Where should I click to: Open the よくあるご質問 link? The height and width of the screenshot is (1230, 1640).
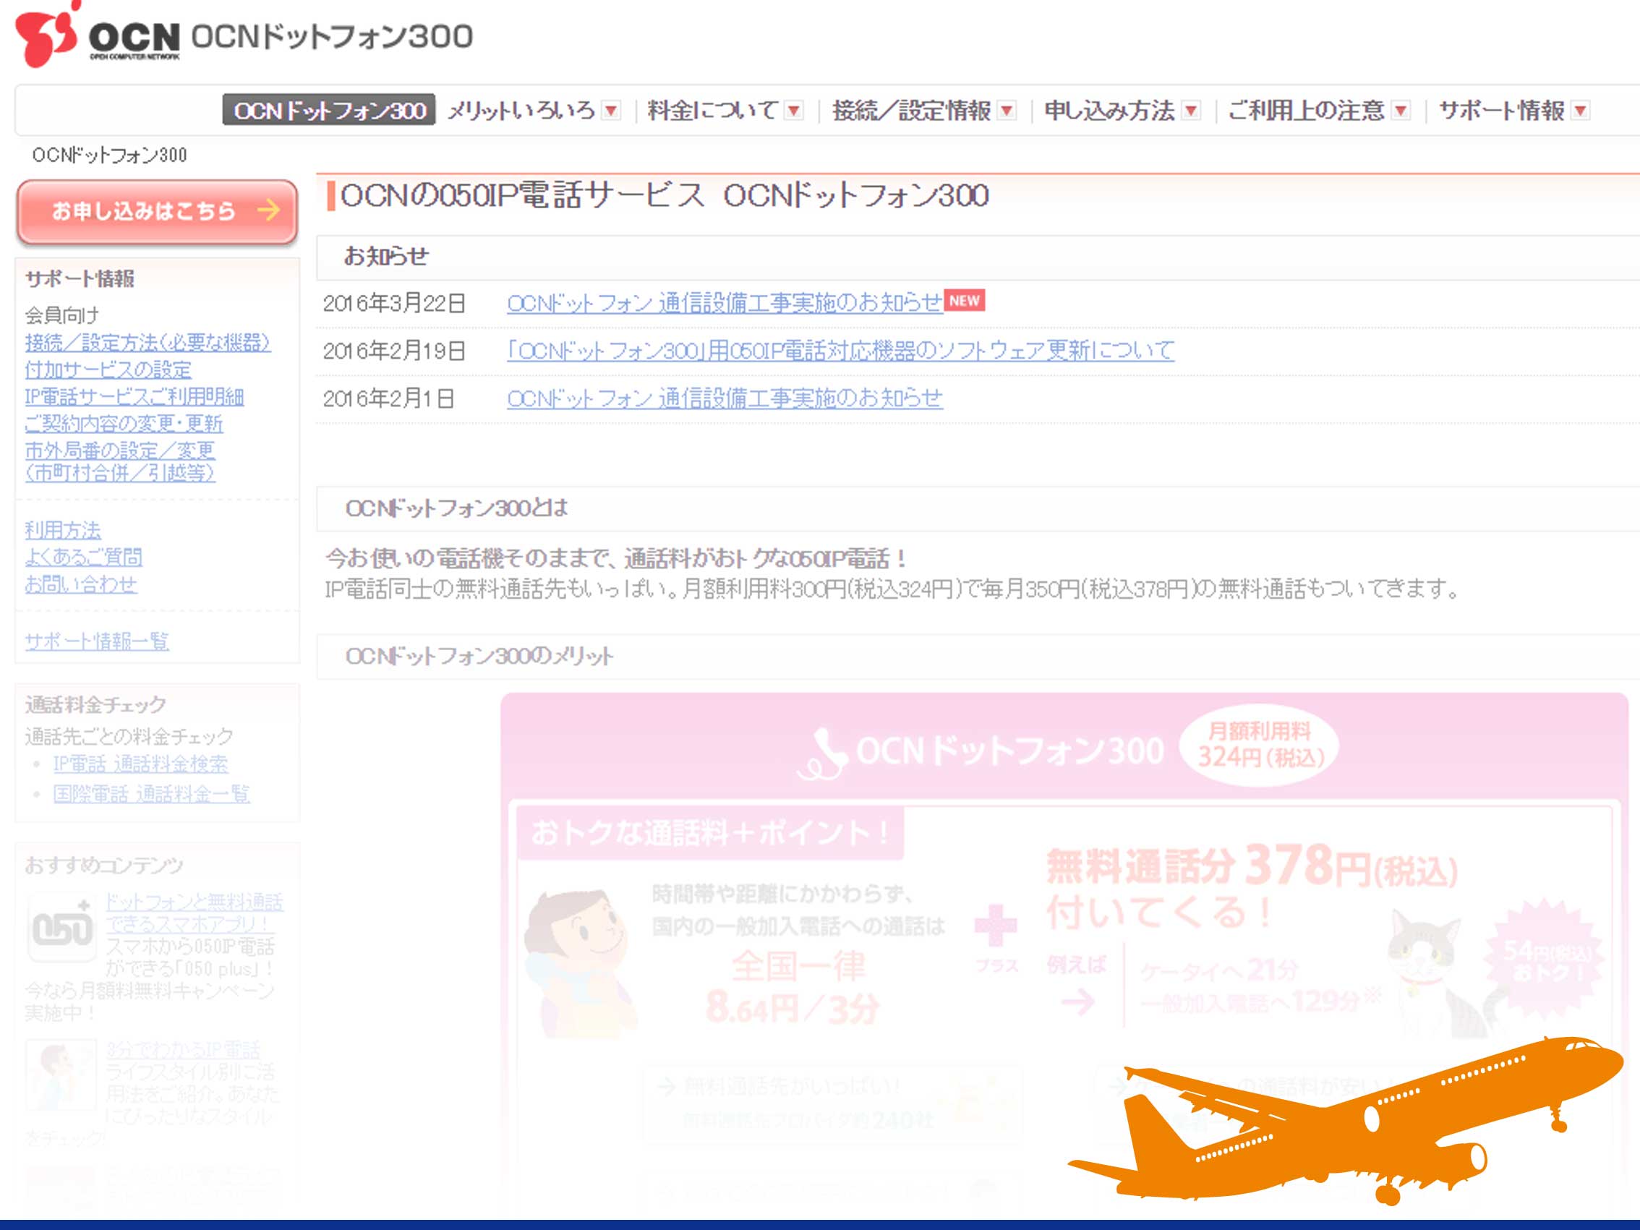point(84,557)
